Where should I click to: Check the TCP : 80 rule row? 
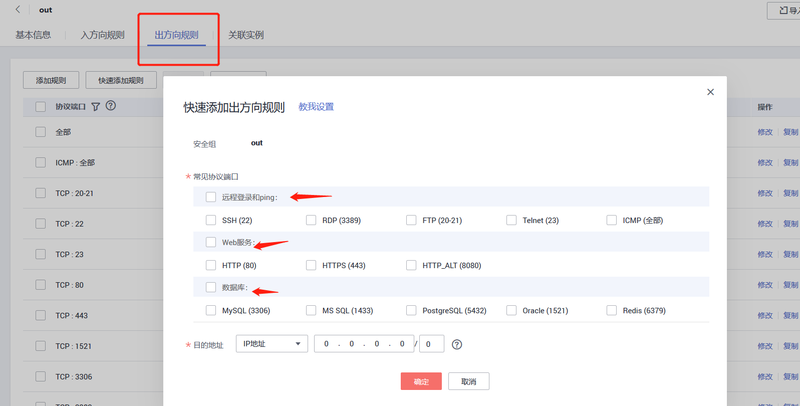41,285
